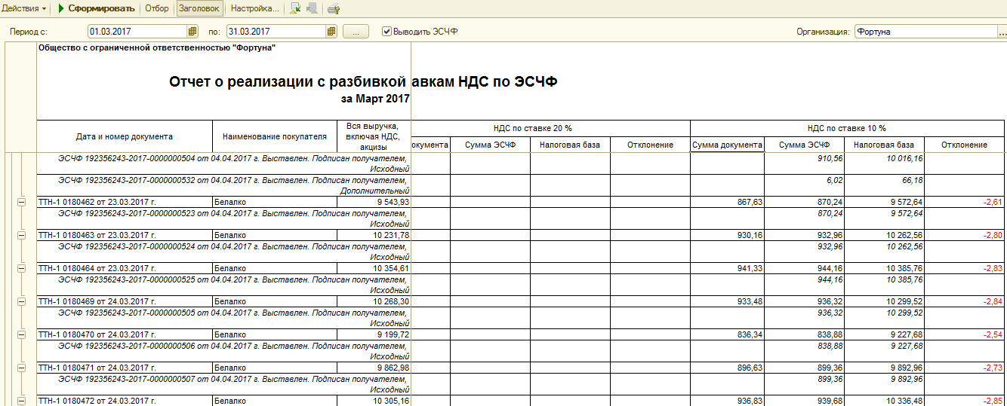Open the Отбор filter panel
This screenshot has height=406, width=1007.
[x=156, y=9]
